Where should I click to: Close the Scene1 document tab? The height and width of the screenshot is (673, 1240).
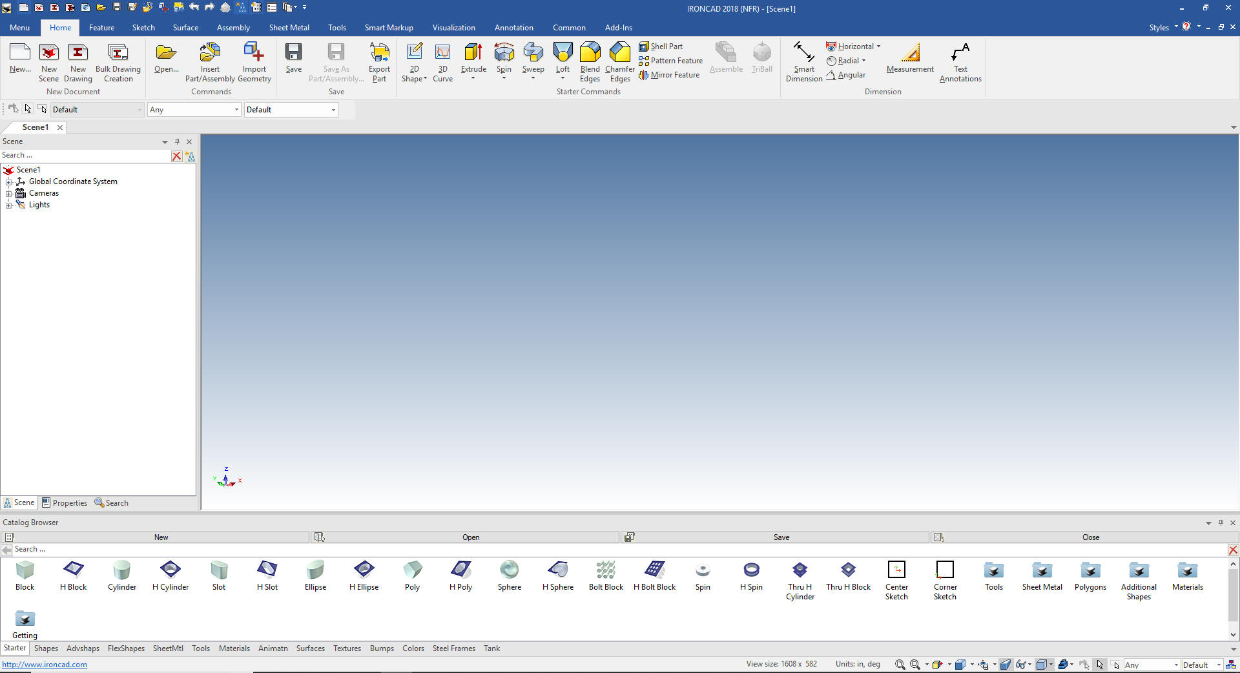(x=60, y=127)
